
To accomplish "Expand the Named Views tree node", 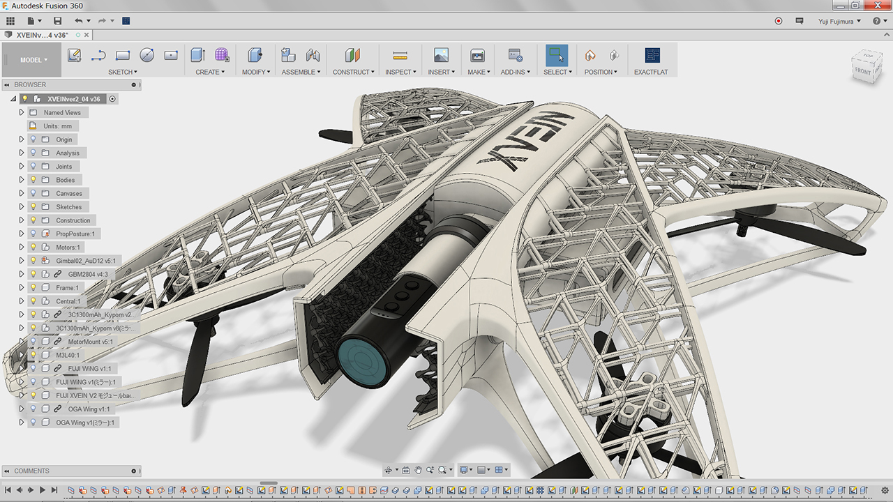I will point(22,112).
